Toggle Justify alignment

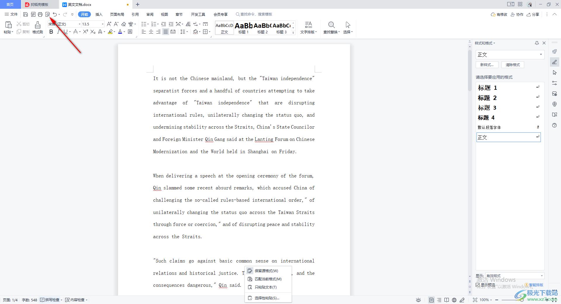pyautogui.click(x=166, y=32)
